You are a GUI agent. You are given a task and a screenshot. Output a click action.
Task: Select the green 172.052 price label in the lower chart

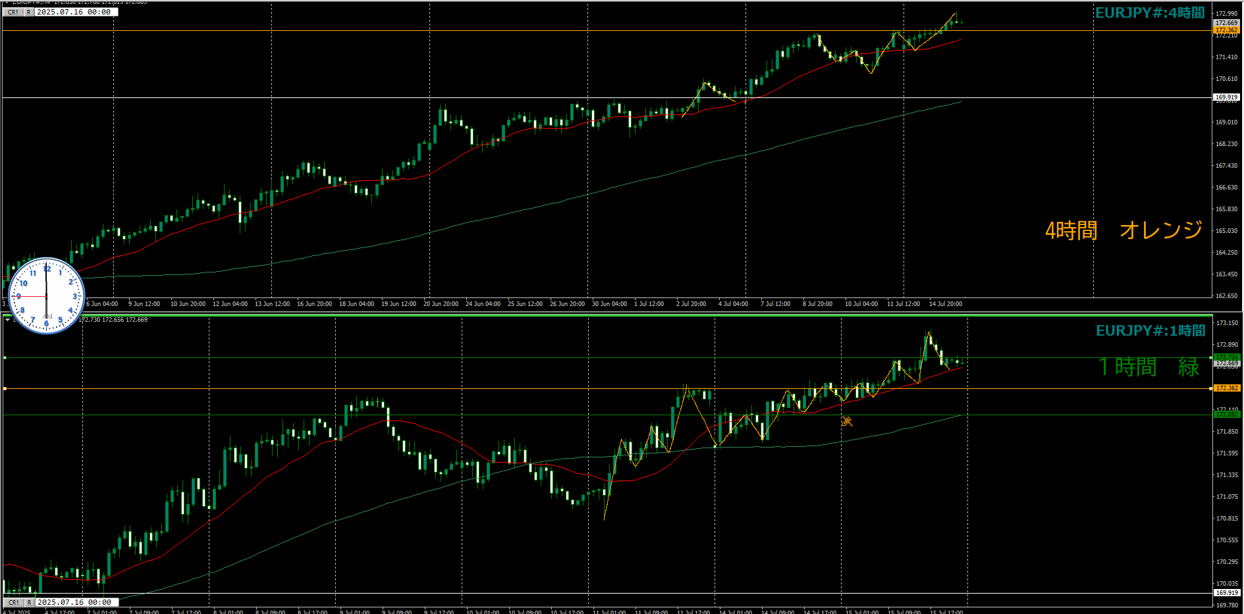(x=1226, y=415)
